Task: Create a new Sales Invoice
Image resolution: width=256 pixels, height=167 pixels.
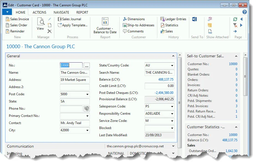Action: [x=17, y=19]
